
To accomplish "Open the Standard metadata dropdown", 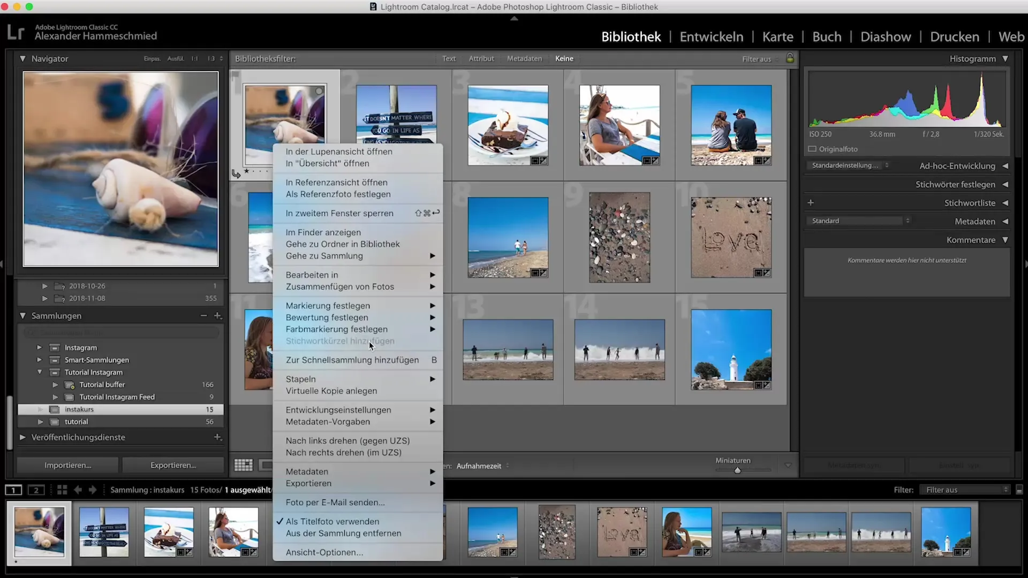I will click(860, 220).
